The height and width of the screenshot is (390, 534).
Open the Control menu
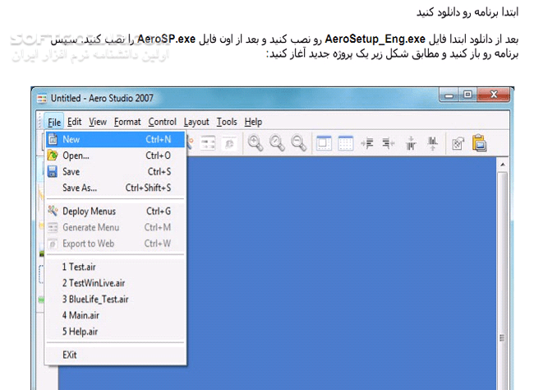163,122
